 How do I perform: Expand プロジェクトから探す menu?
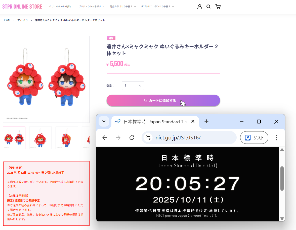92,7
